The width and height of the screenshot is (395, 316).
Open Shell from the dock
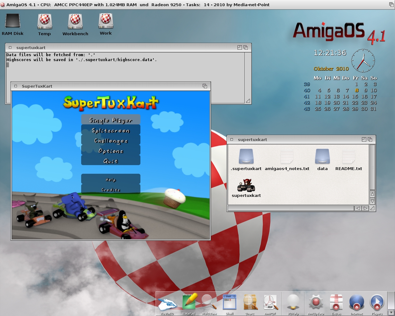[x=230, y=304]
